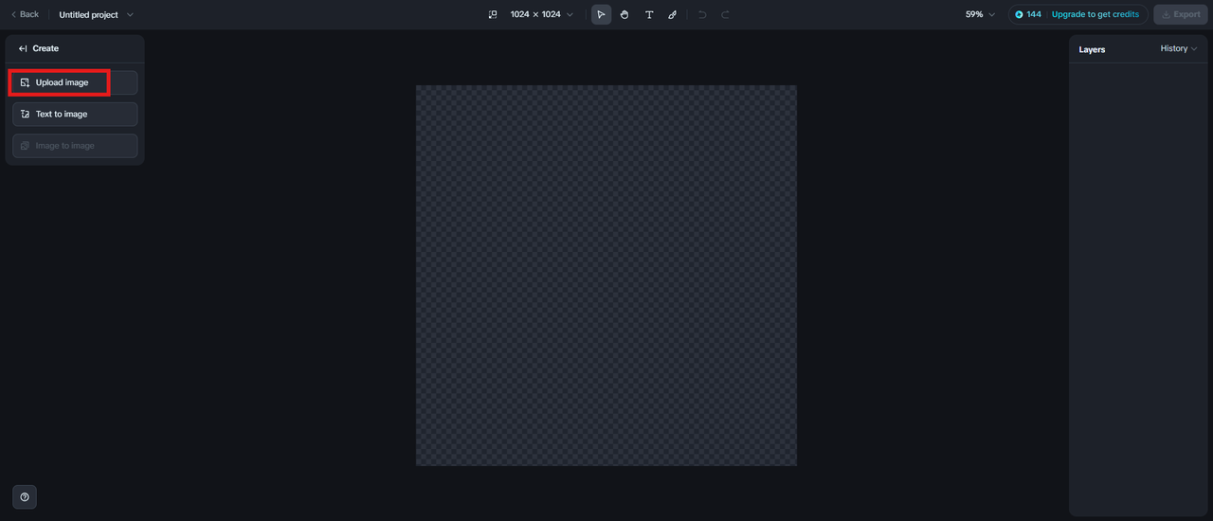Click the Text to image button
This screenshot has height=521, width=1213.
[x=75, y=114]
